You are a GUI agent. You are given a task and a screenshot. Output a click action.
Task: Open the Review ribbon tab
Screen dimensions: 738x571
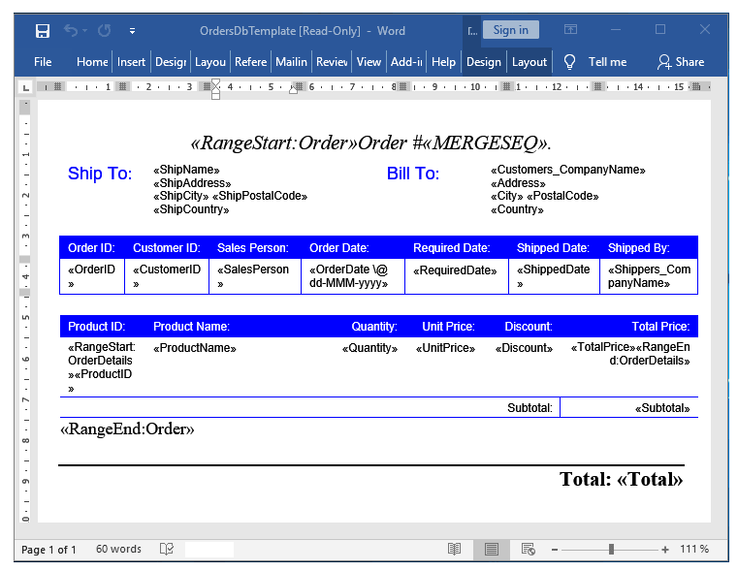point(332,62)
